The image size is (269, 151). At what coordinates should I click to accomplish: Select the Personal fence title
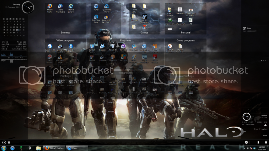click(x=186, y=32)
